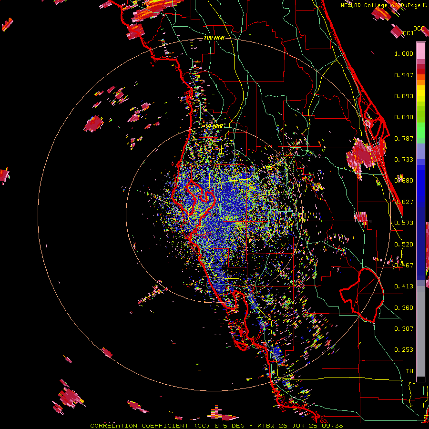Click the 1.000 legend value
The width and height of the screenshot is (429, 429).
(x=404, y=53)
